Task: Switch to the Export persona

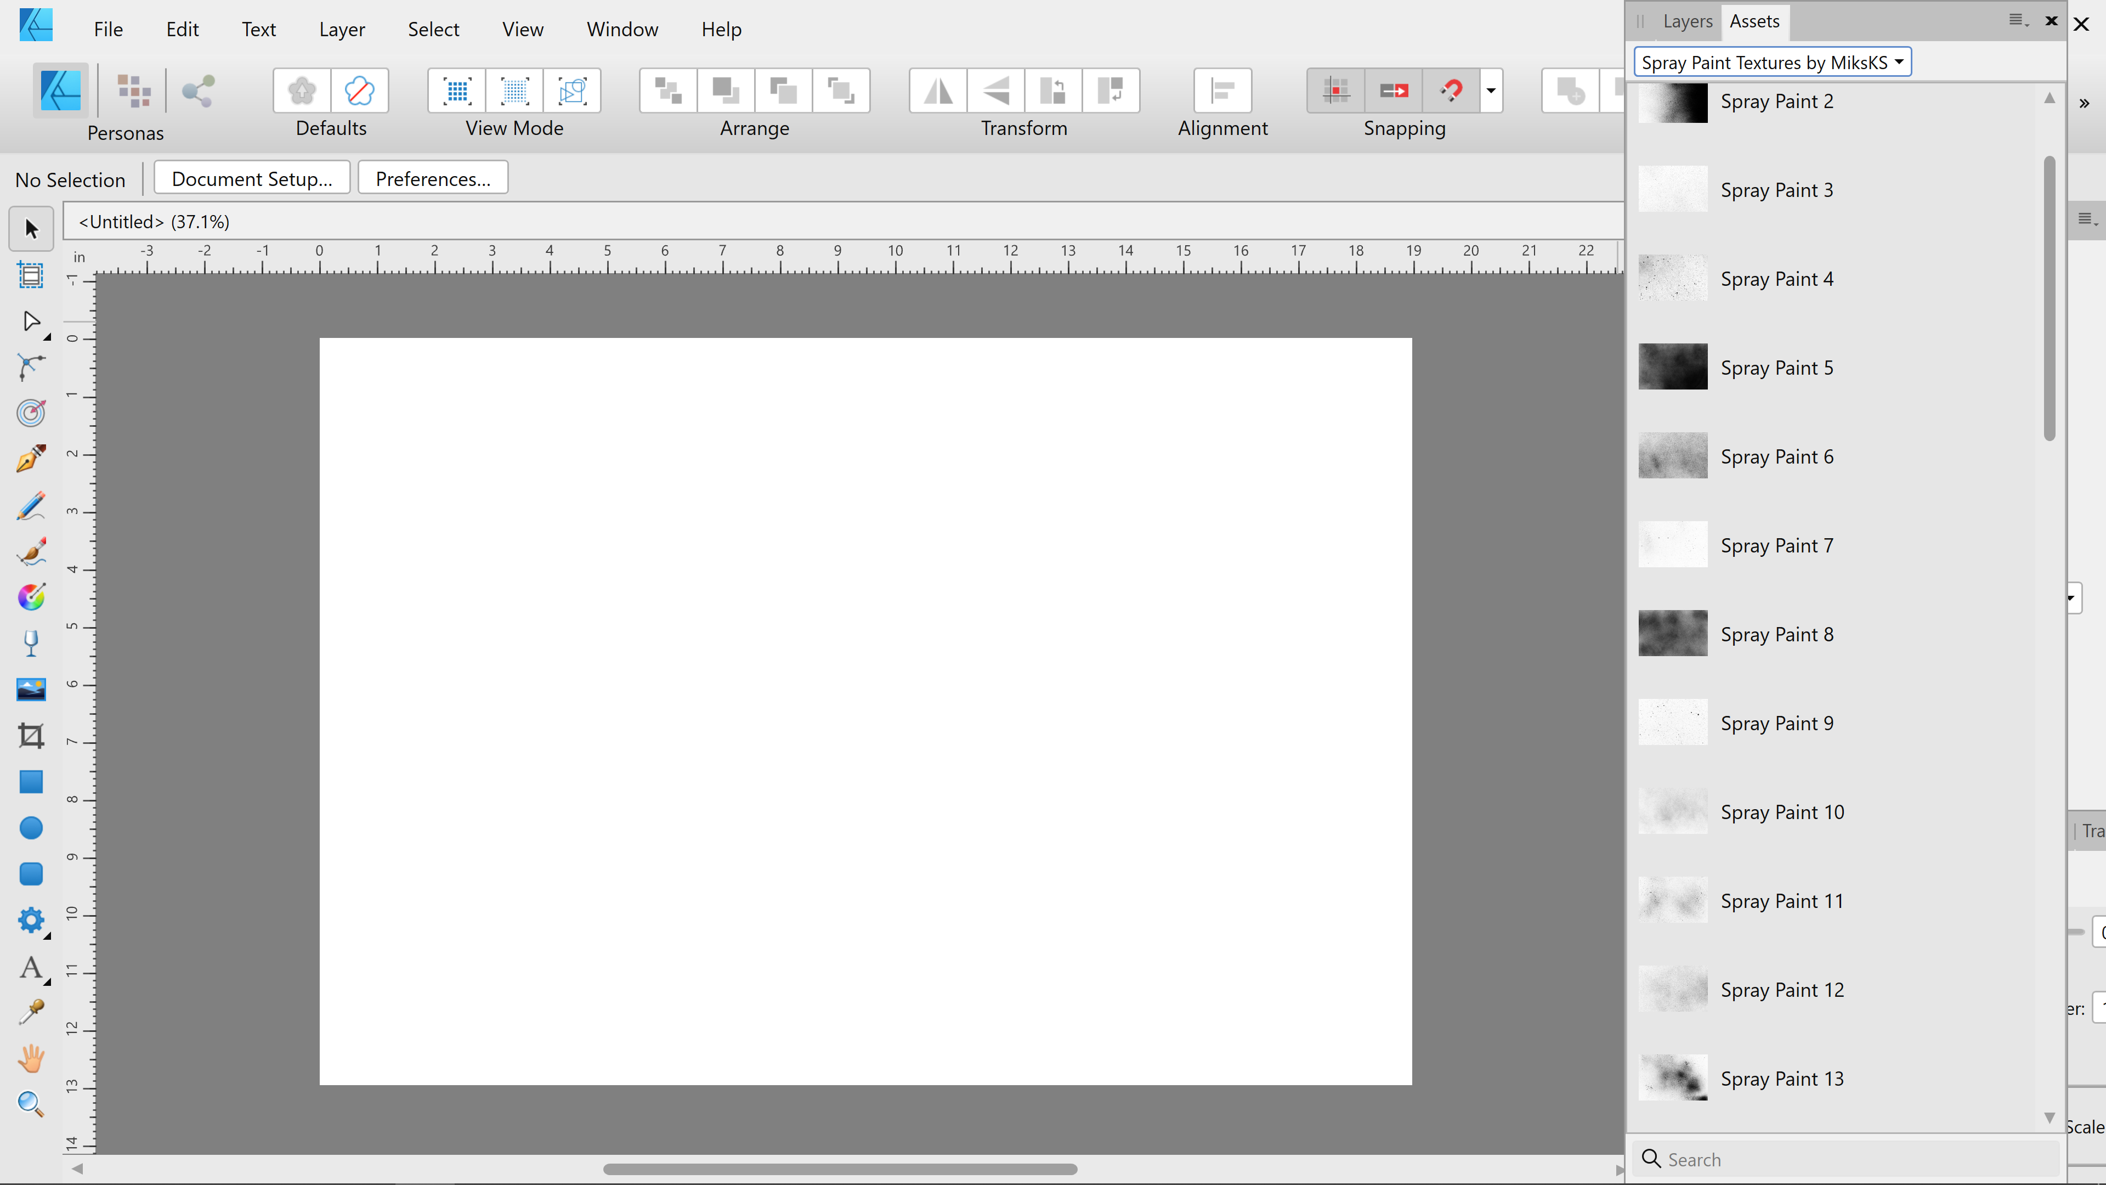Action: pyautogui.click(x=199, y=90)
